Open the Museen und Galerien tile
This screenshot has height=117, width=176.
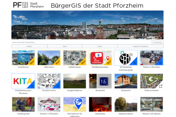(x=152, y=104)
